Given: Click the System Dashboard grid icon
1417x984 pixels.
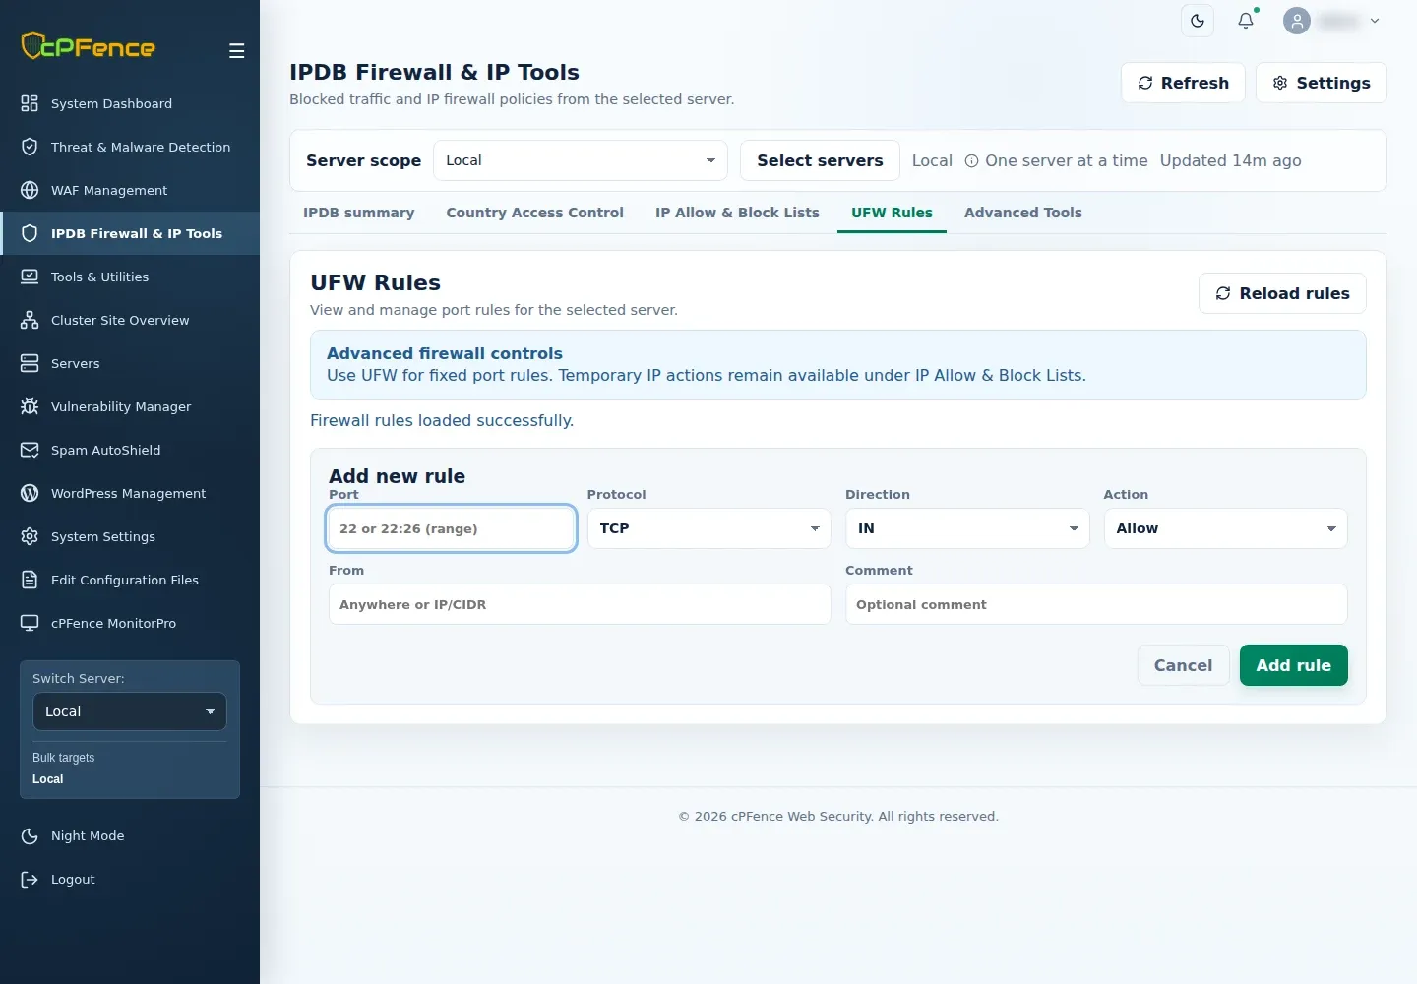Looking at the screenshot, I should pos(30,103).
